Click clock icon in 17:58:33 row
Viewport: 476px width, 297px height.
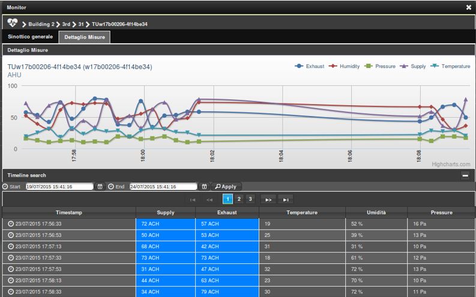tap(11, 292)
